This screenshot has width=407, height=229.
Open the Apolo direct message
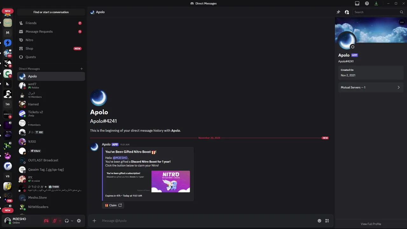pyautogui.click(x=51, y=76)
